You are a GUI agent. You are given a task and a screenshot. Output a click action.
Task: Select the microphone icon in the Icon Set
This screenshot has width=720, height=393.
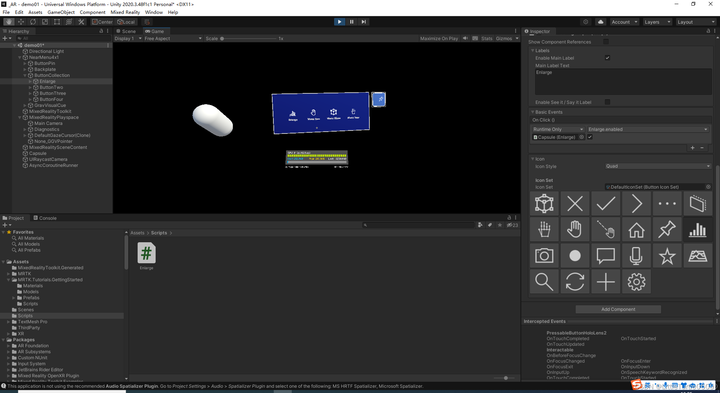tap(636, 255)
